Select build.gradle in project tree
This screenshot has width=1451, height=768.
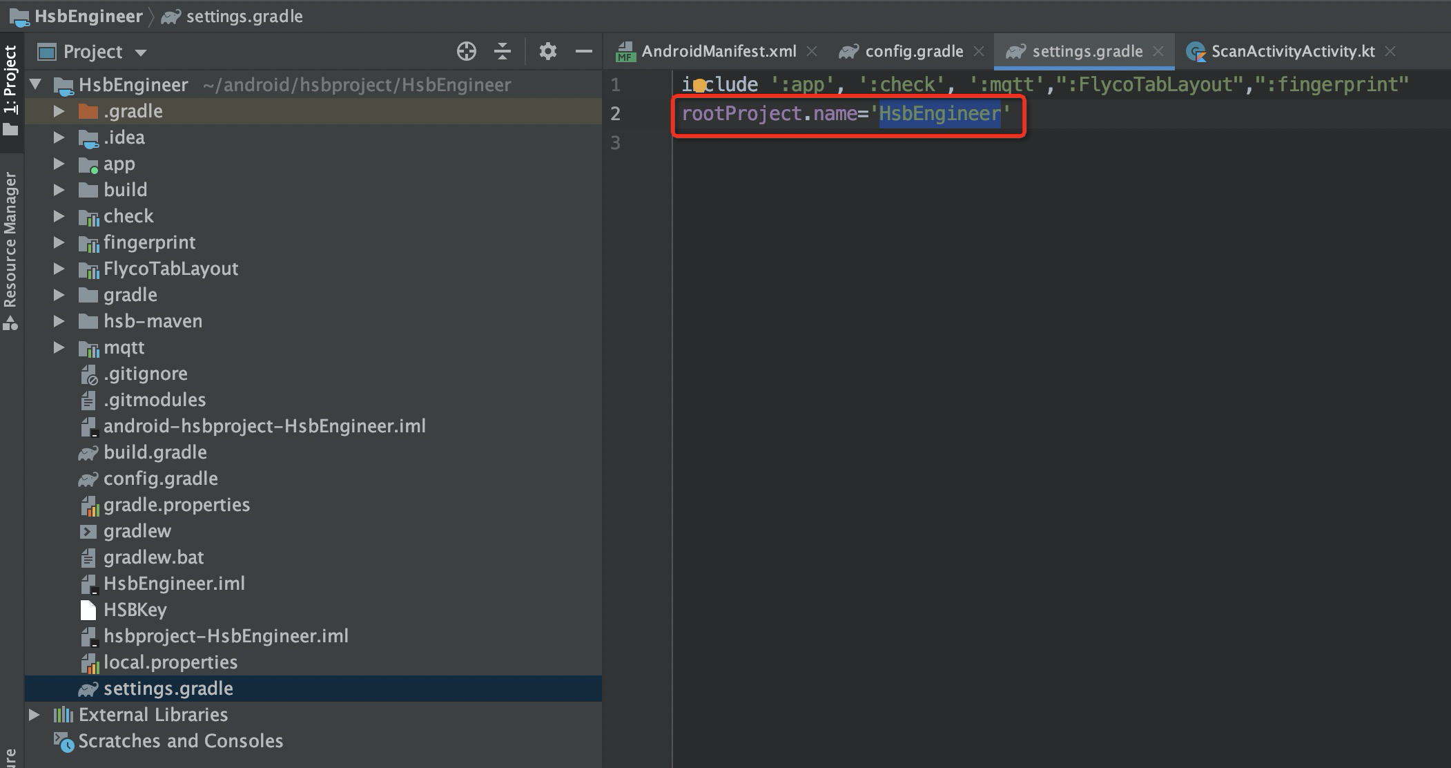155,452
